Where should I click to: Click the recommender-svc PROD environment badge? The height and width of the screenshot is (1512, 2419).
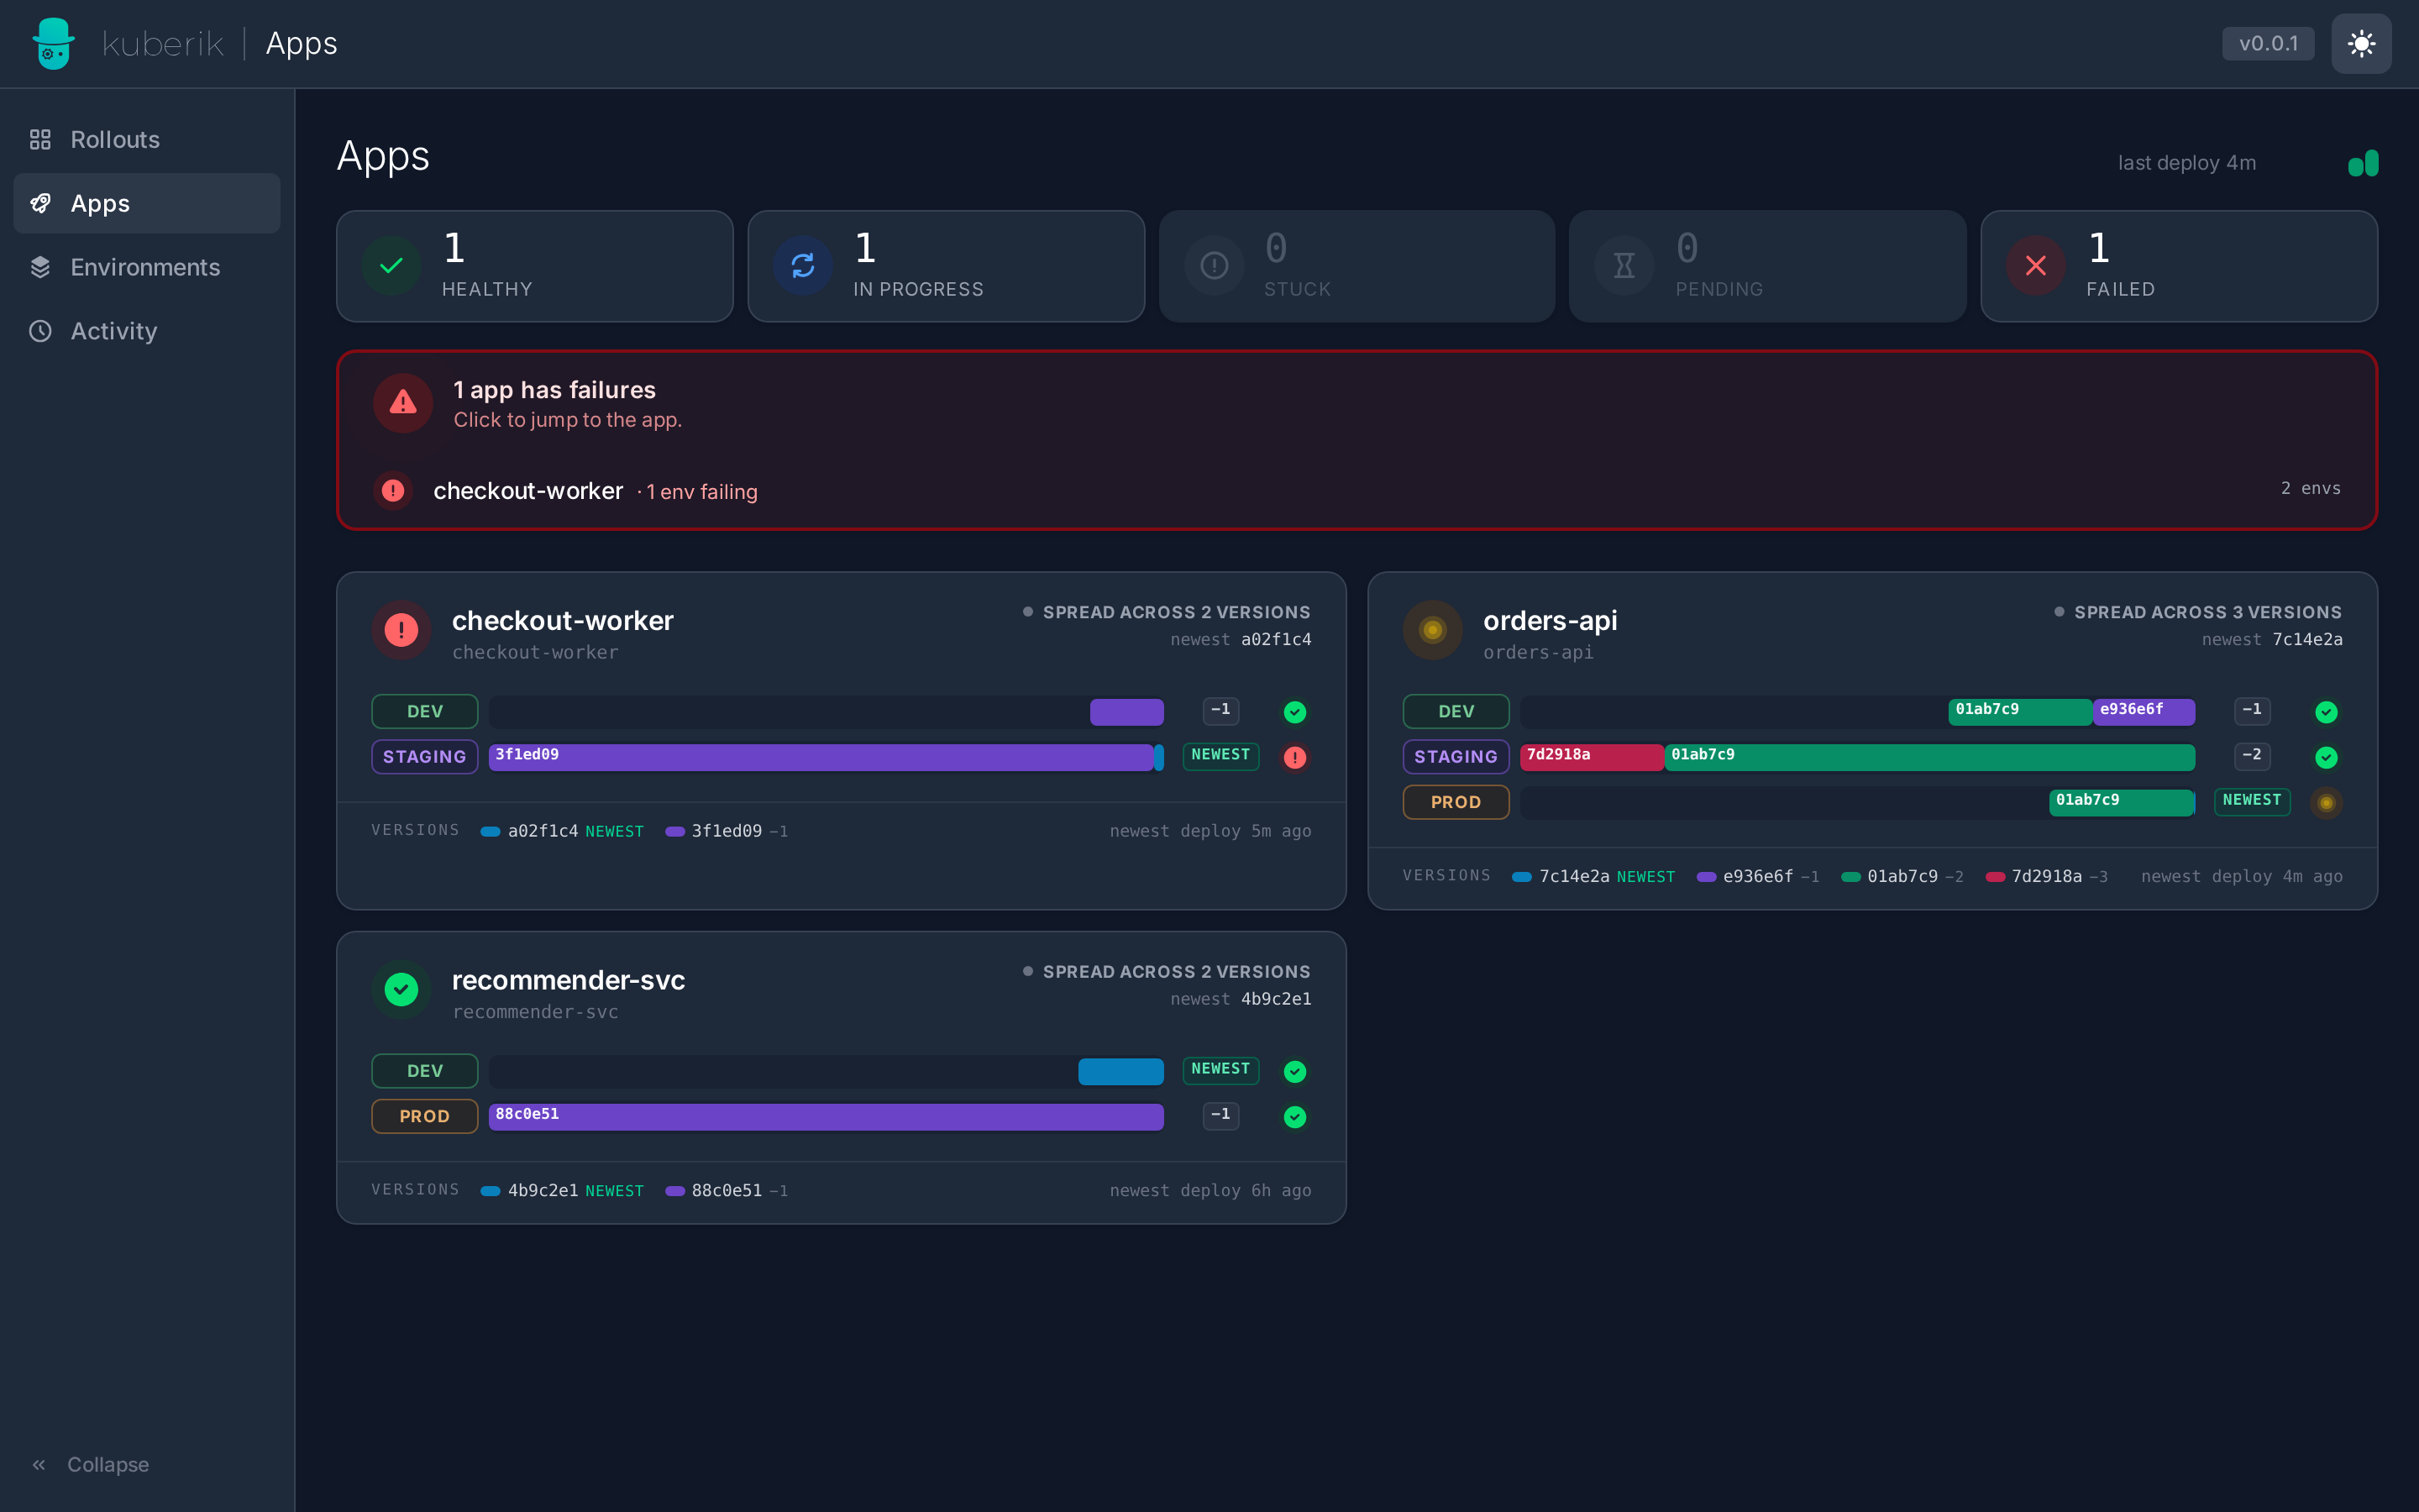click(x=425, y=1115)
